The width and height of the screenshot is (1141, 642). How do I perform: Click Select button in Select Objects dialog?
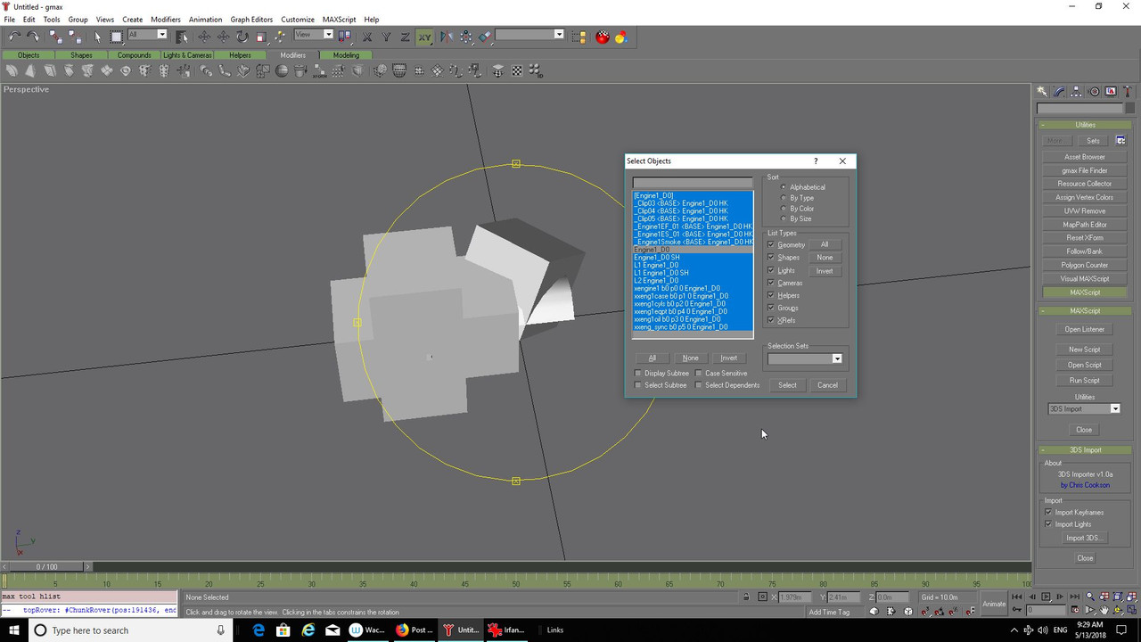pyautogui.click(x=787, y=385)
